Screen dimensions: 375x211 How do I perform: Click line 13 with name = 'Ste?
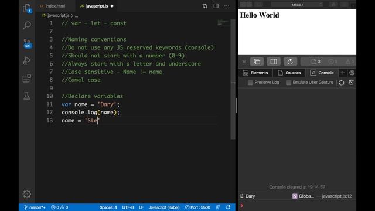[80, 120]
